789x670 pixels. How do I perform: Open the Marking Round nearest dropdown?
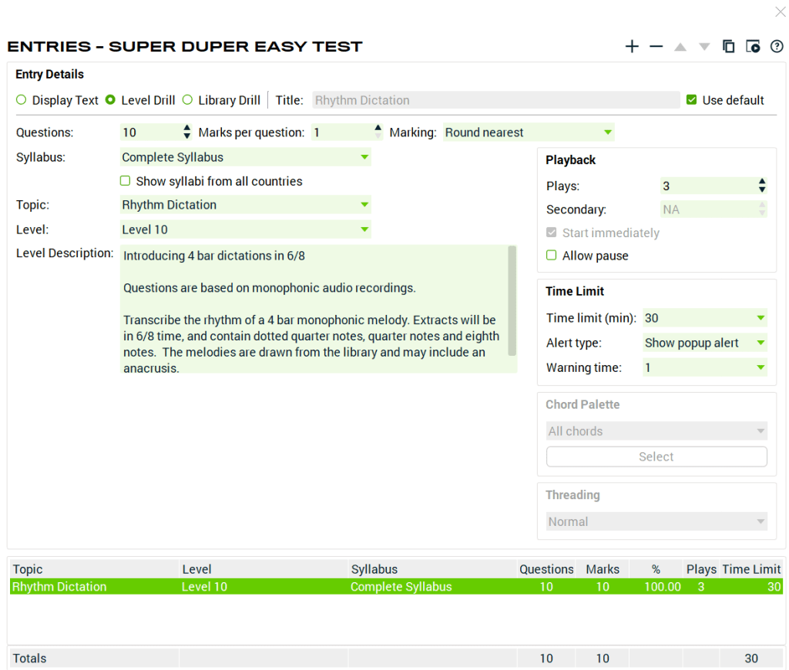[529, 132]
